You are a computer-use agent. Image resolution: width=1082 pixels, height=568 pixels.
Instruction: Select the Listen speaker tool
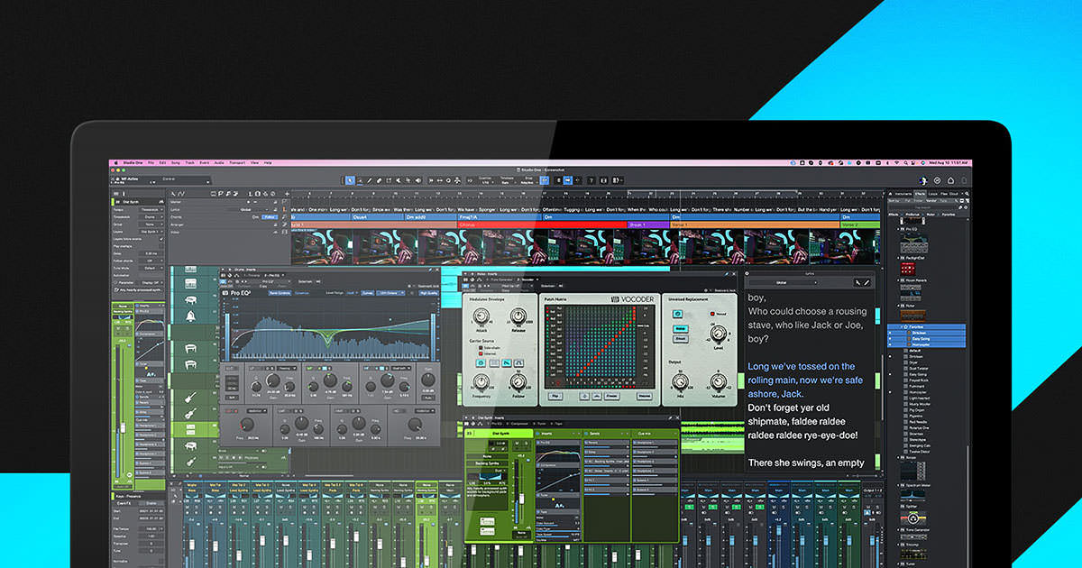pos(420,180)
